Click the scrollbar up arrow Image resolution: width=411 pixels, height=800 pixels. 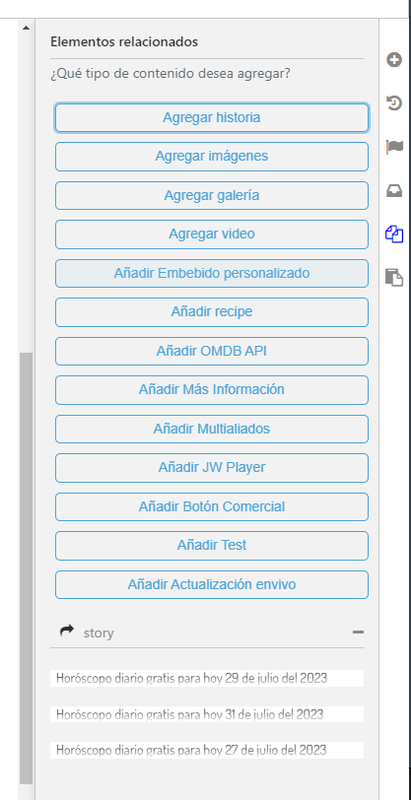26,27
